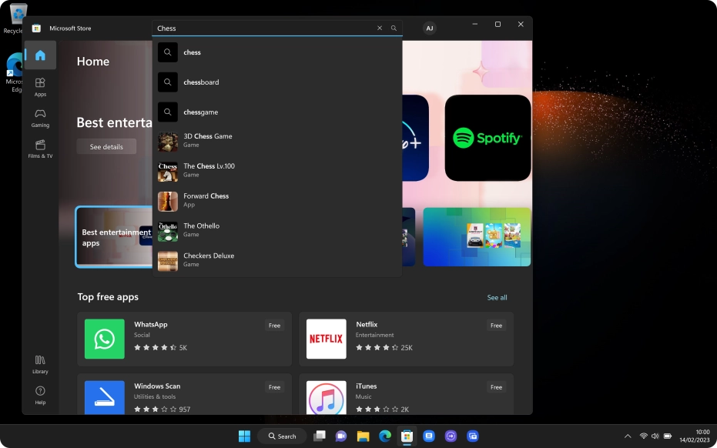Open the Films & TV section

click(39, 148)
